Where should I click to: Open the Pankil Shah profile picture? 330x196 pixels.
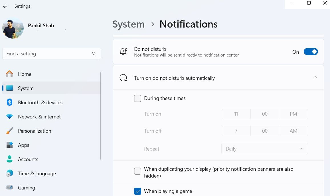[x=13, y=28]
